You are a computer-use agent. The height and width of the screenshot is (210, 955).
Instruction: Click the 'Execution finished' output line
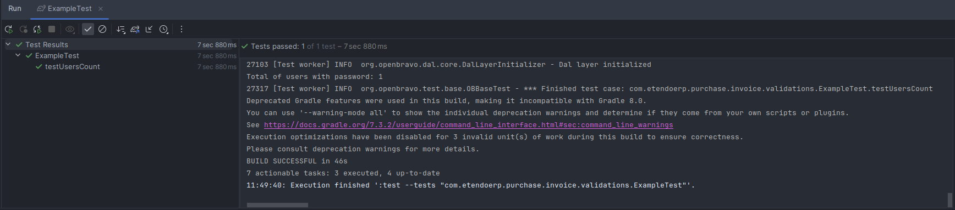tap(471, 185)
